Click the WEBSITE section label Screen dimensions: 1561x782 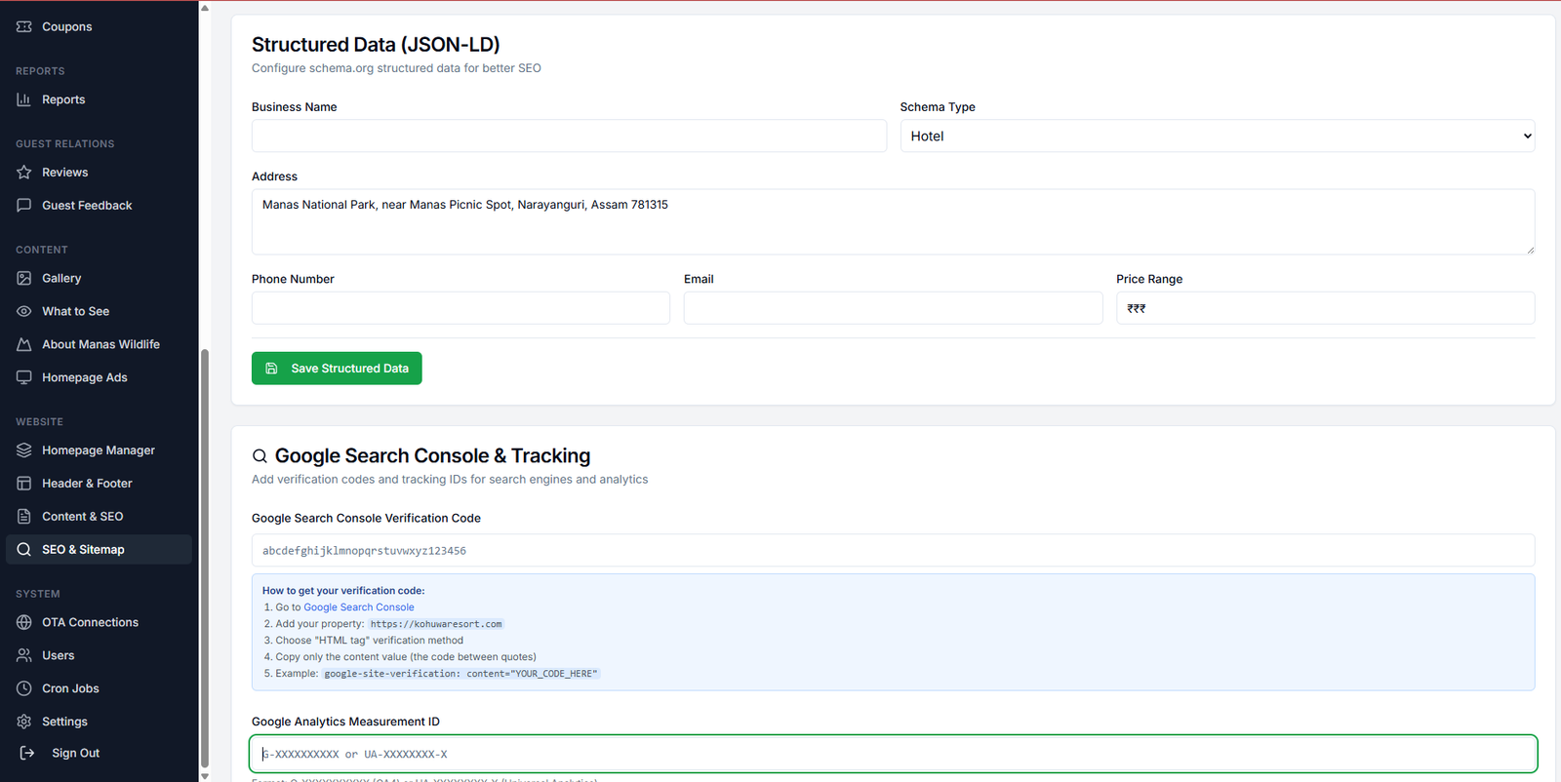39,422
